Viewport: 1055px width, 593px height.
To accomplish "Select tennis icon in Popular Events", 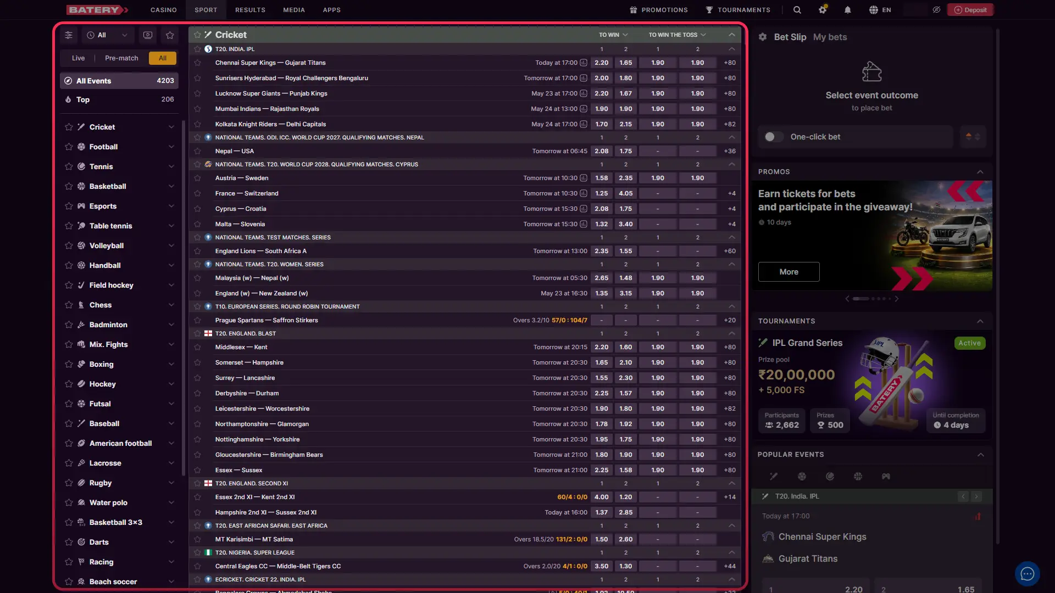I will (830, 477).
